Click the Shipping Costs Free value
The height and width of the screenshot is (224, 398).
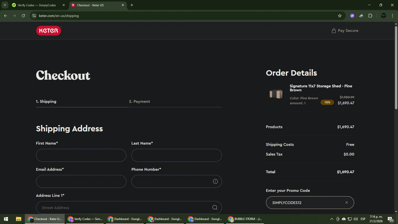point(350,144)
